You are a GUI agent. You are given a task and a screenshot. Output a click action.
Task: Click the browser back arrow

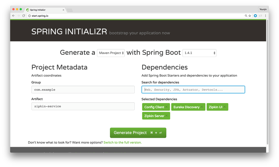[14, 15]
